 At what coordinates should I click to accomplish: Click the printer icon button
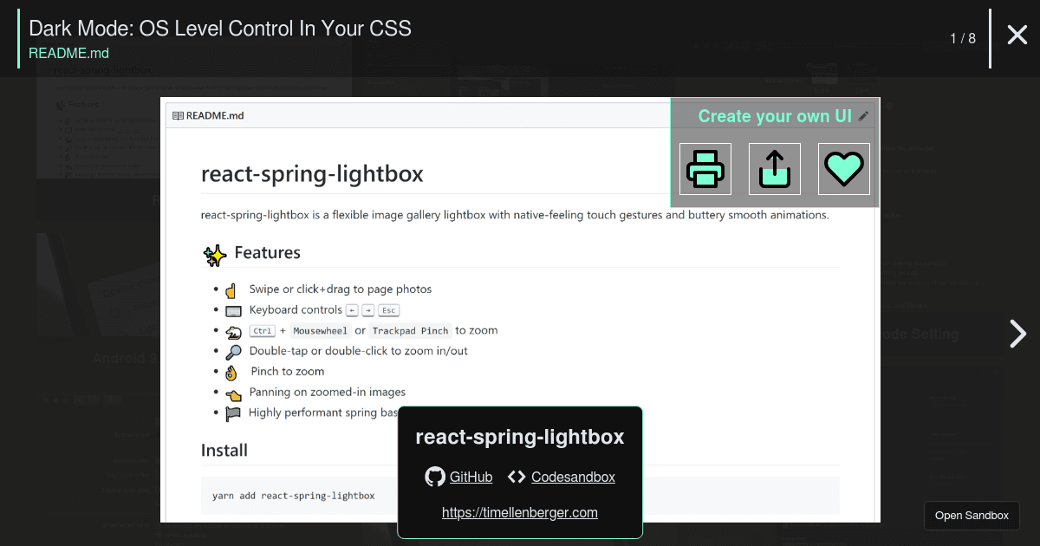(705, 169)
